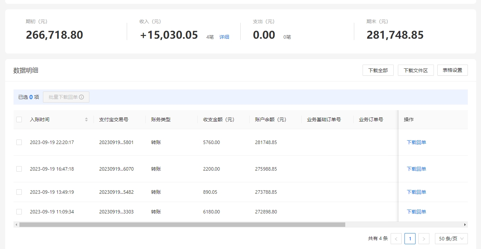481x249 pixels.
Task: Click the 账务类型 column header
Action: pos(161,119)
